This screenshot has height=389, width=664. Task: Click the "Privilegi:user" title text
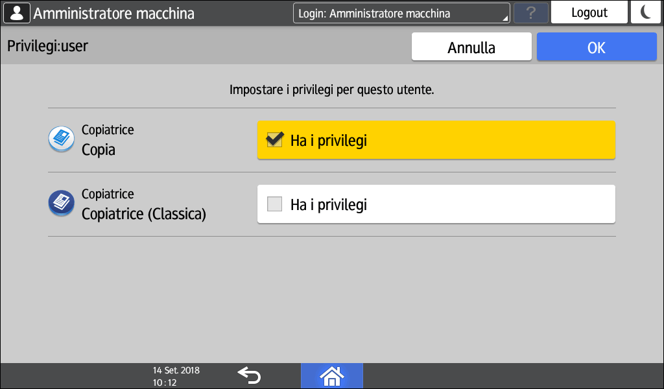click(47, 46)
